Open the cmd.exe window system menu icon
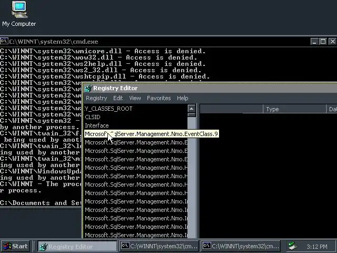 (x=4, y=41)
